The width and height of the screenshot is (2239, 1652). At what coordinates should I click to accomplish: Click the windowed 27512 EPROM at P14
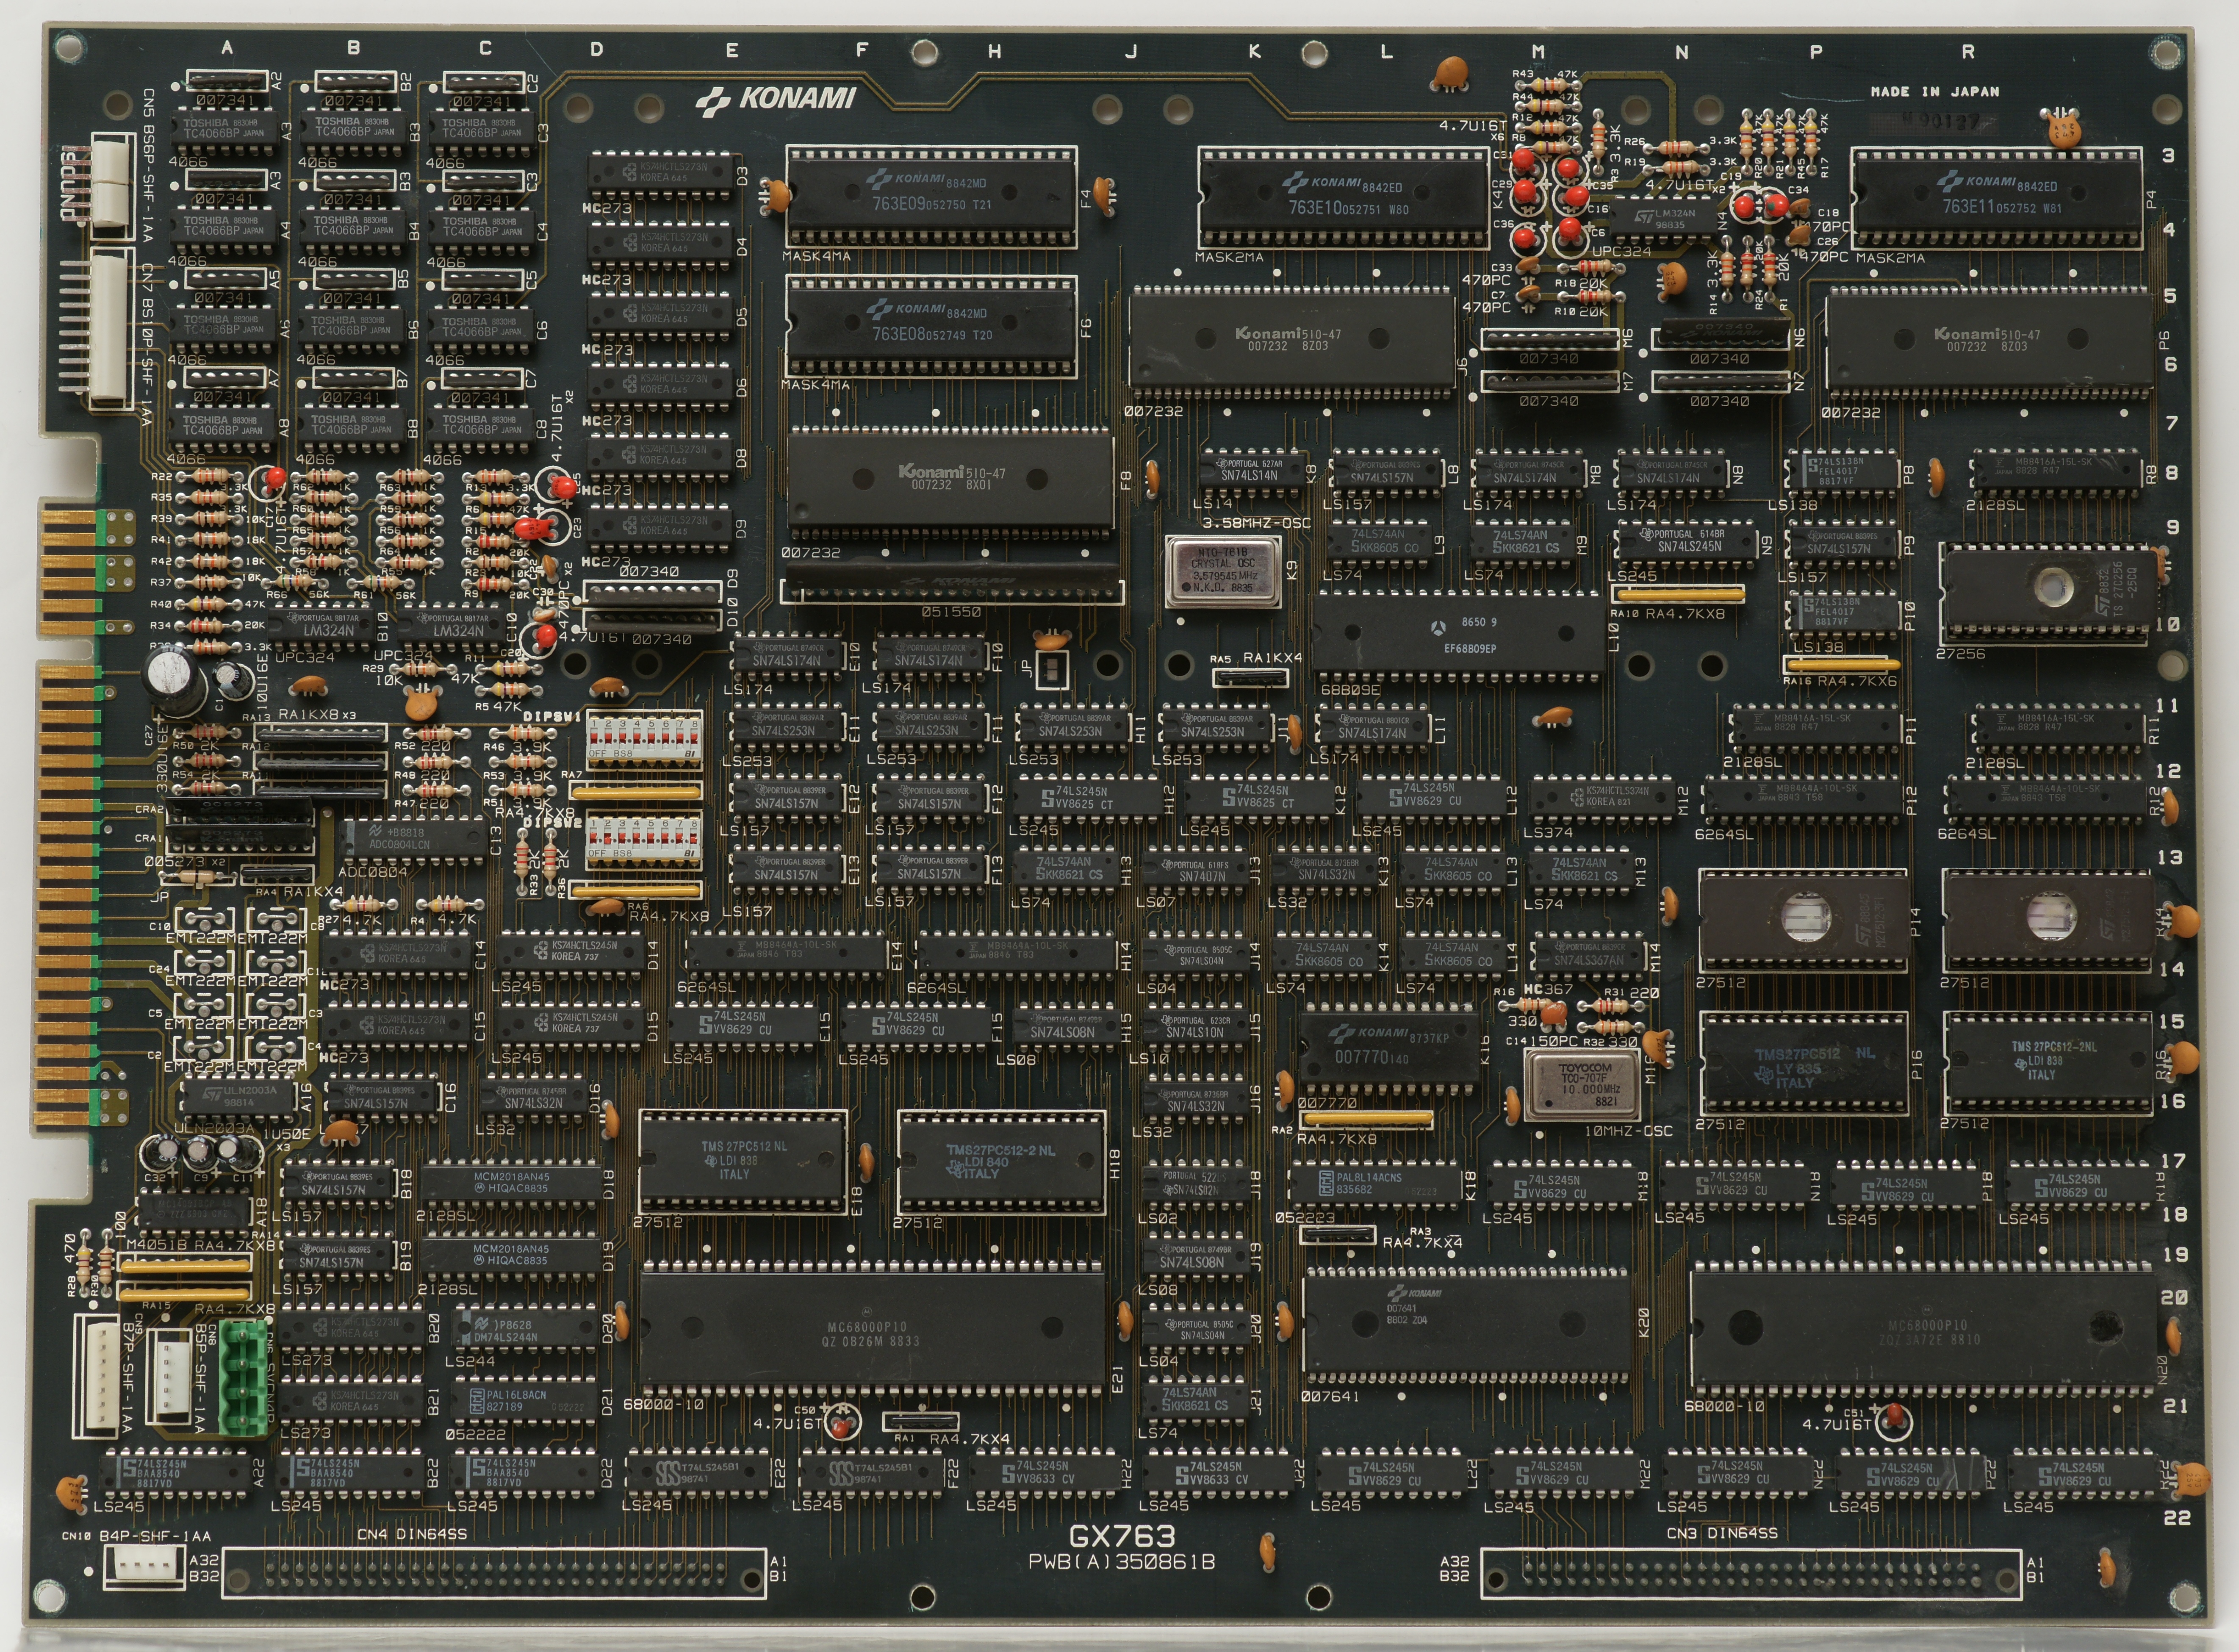click(x=1805, y=920)
